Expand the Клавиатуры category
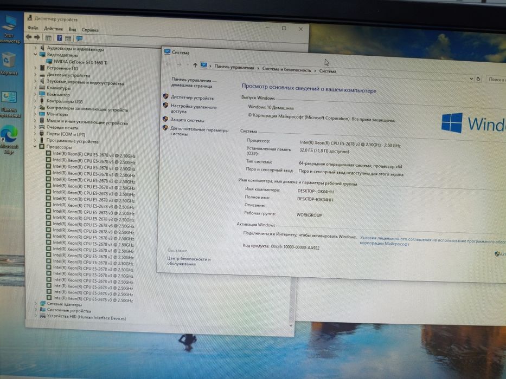506x379 pixels. tap(35, 87)
